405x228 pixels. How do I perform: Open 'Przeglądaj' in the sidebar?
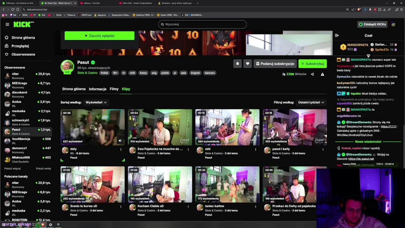click(x=20, y=46)
